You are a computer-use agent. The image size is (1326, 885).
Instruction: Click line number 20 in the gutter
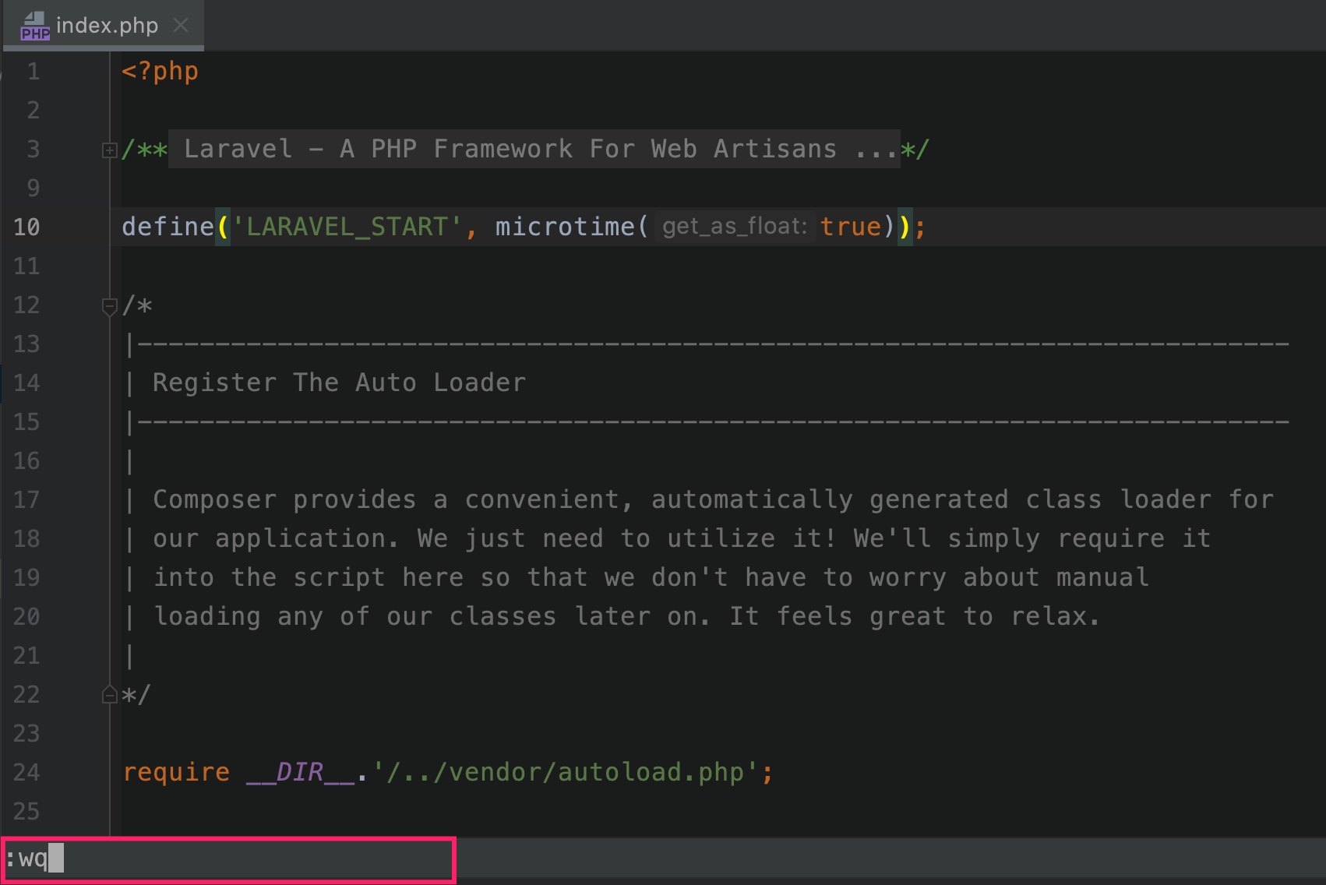26,616
